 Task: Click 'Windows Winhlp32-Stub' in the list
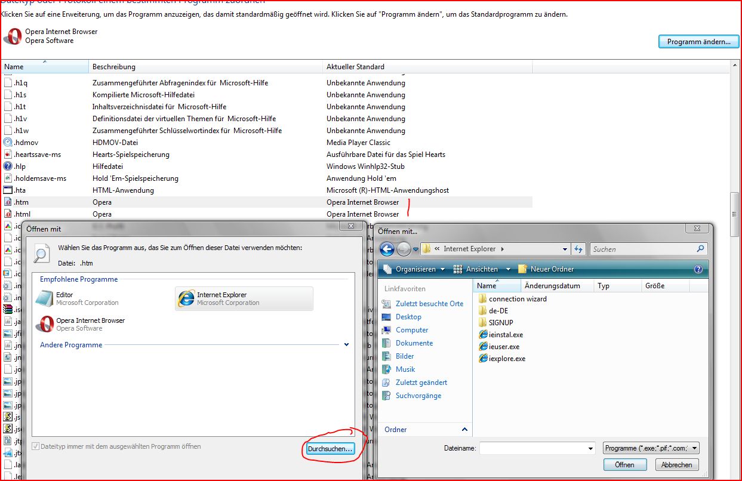coord(365,166)
